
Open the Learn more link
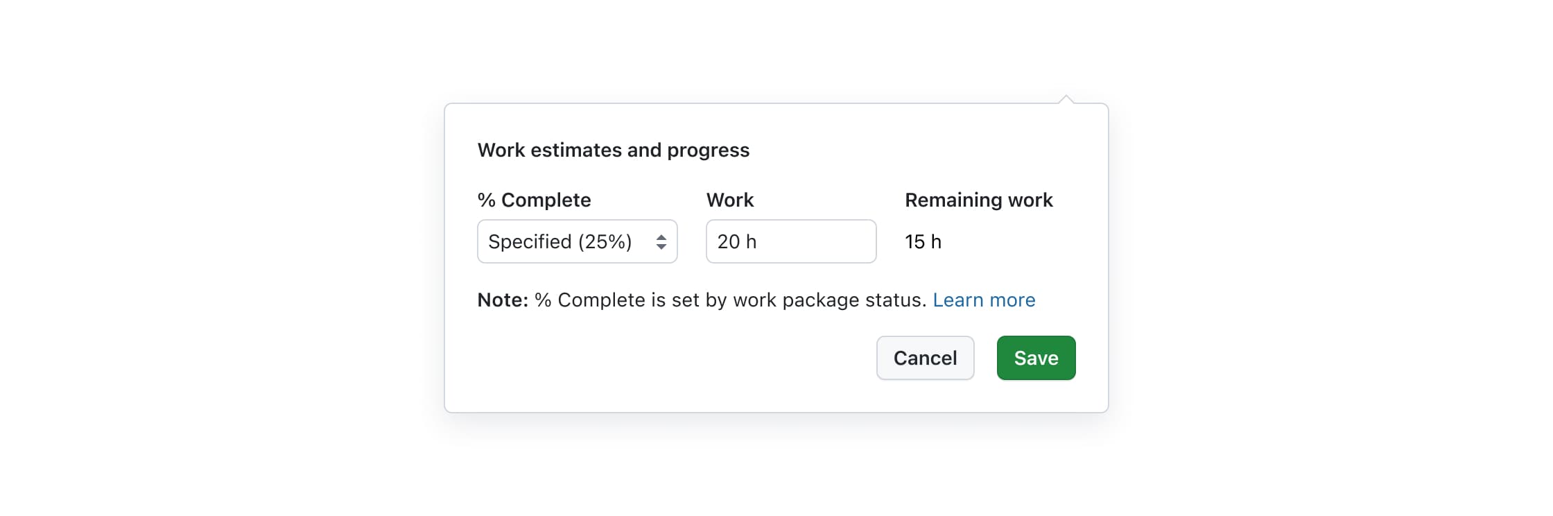pyautogui.click(x=984, y=300)
